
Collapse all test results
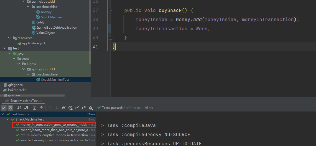click(41, 108)
